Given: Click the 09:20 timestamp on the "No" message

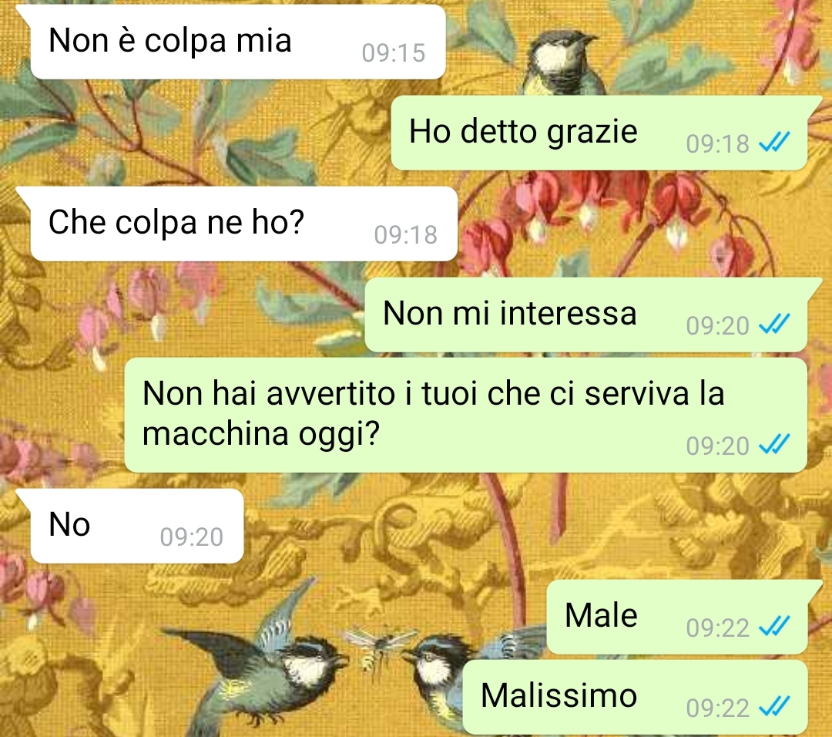Looking at the screenshot, I should pyautogui.click(x=192, y=537).
